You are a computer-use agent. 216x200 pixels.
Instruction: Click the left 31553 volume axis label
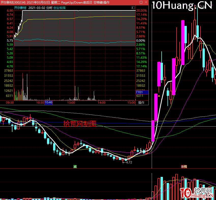[x=9, y=76]
